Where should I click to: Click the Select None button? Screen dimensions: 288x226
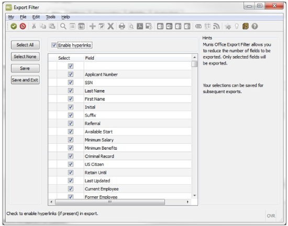tap(25, 56)
